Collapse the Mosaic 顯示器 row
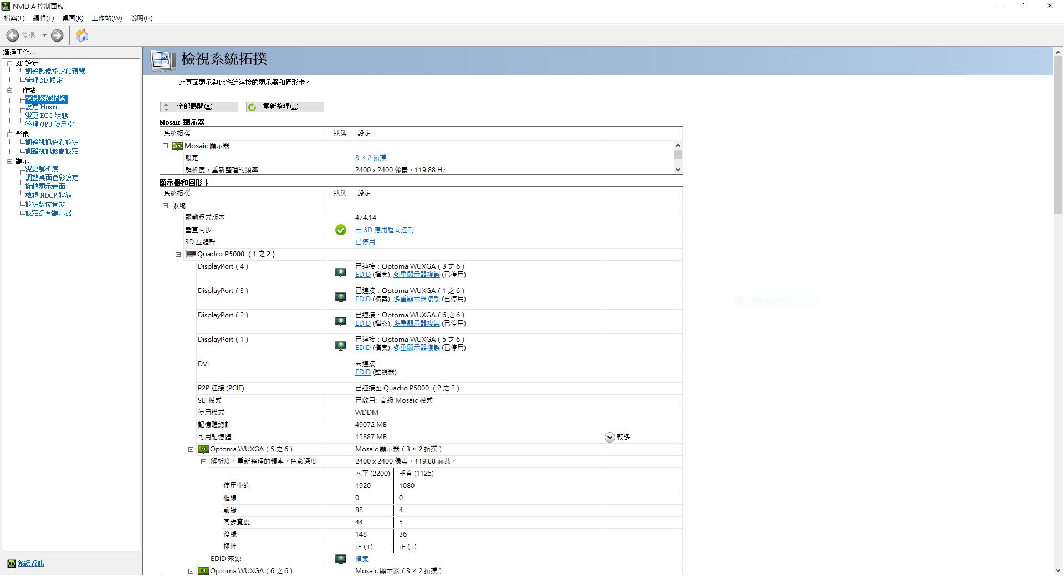 165,146
